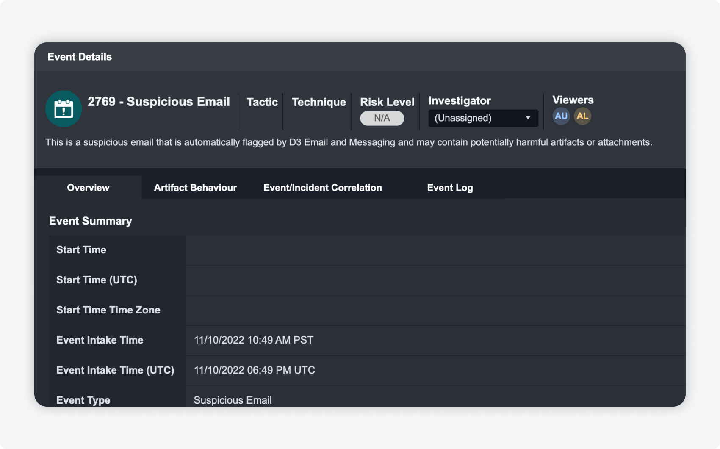The image size is (720, 449).
Task: Click the calendar alert event icon
Action: pos(64,109)
